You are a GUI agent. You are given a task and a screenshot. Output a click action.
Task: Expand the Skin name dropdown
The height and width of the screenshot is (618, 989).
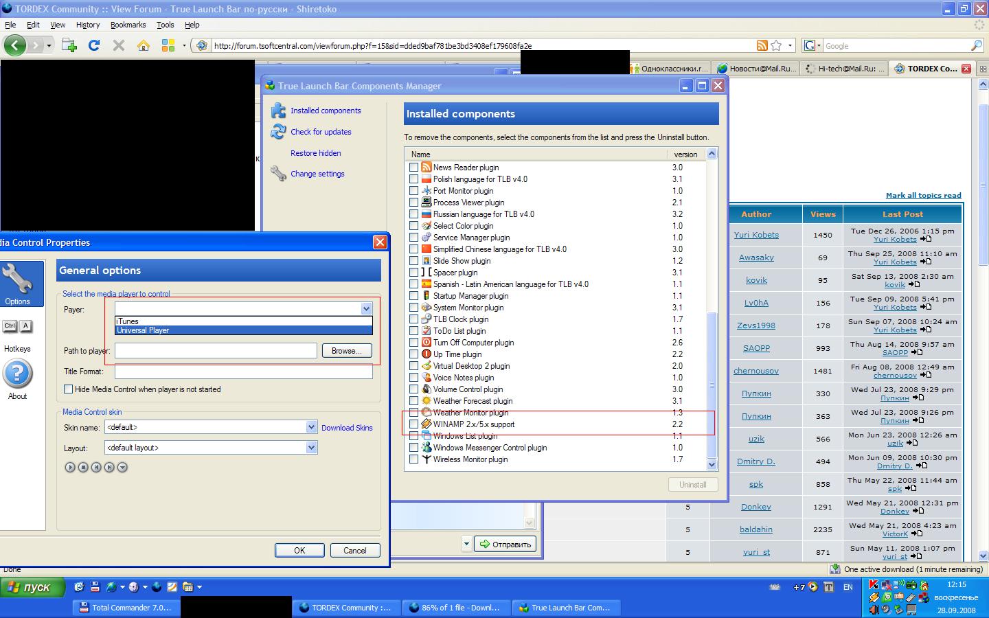click(311, 427)
